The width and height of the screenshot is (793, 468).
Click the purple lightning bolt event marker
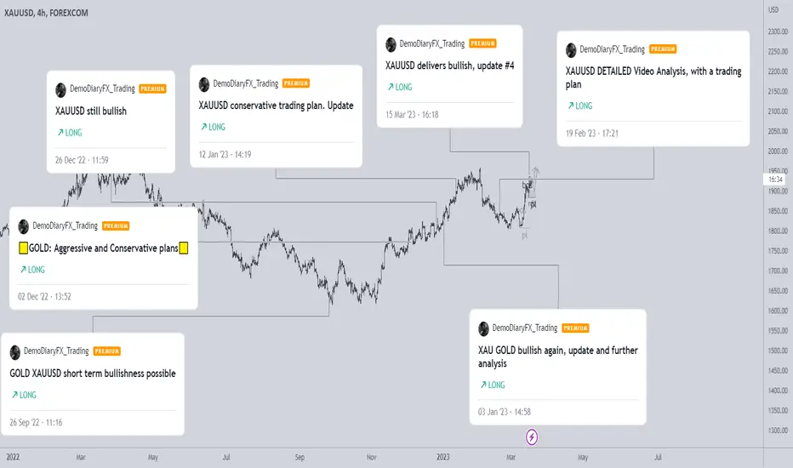click(x=532, y=437)
